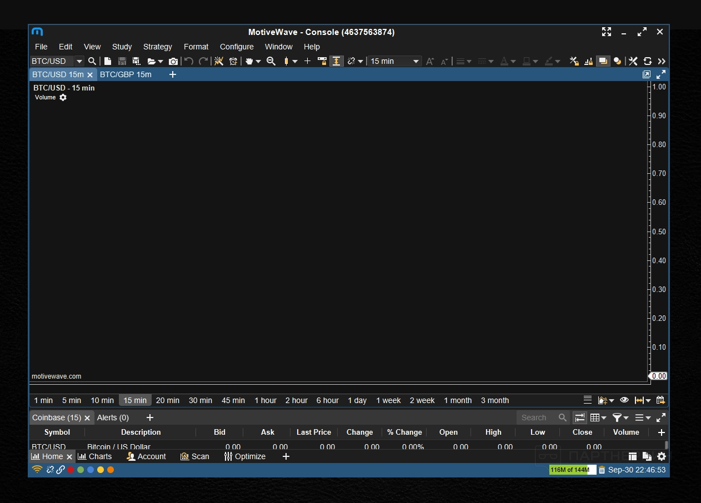Click the new document icon in toolbar
This screenshot has height=503, width=701.
[x=108, y=61]
